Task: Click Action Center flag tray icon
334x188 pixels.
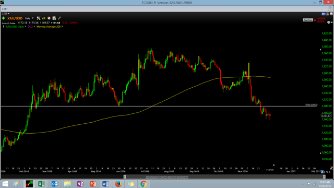Action: [309, 184]
